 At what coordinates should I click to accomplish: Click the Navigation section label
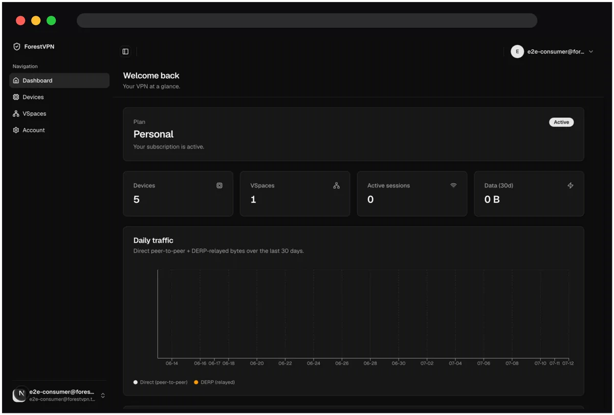[x=25, y=66]
